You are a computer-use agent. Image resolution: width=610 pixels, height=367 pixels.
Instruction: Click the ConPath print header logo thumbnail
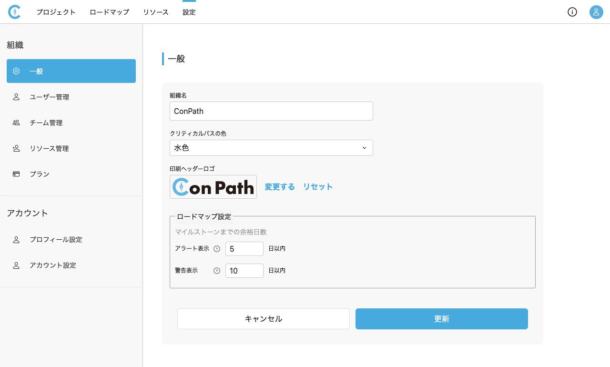coord(213,187)
